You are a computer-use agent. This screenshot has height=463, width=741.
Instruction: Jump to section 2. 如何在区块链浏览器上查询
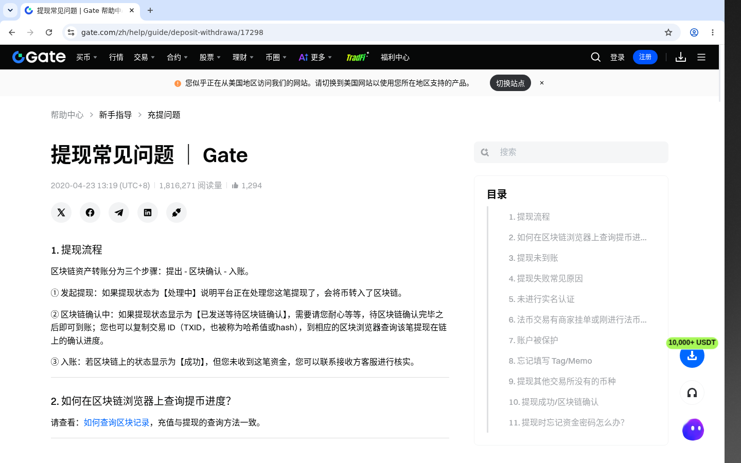[x=577, y=237]
